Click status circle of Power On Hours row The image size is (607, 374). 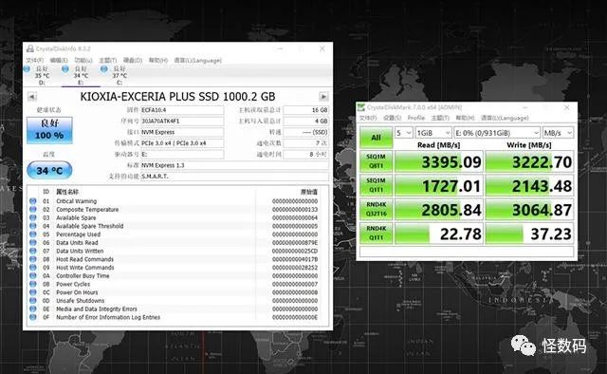33,292
